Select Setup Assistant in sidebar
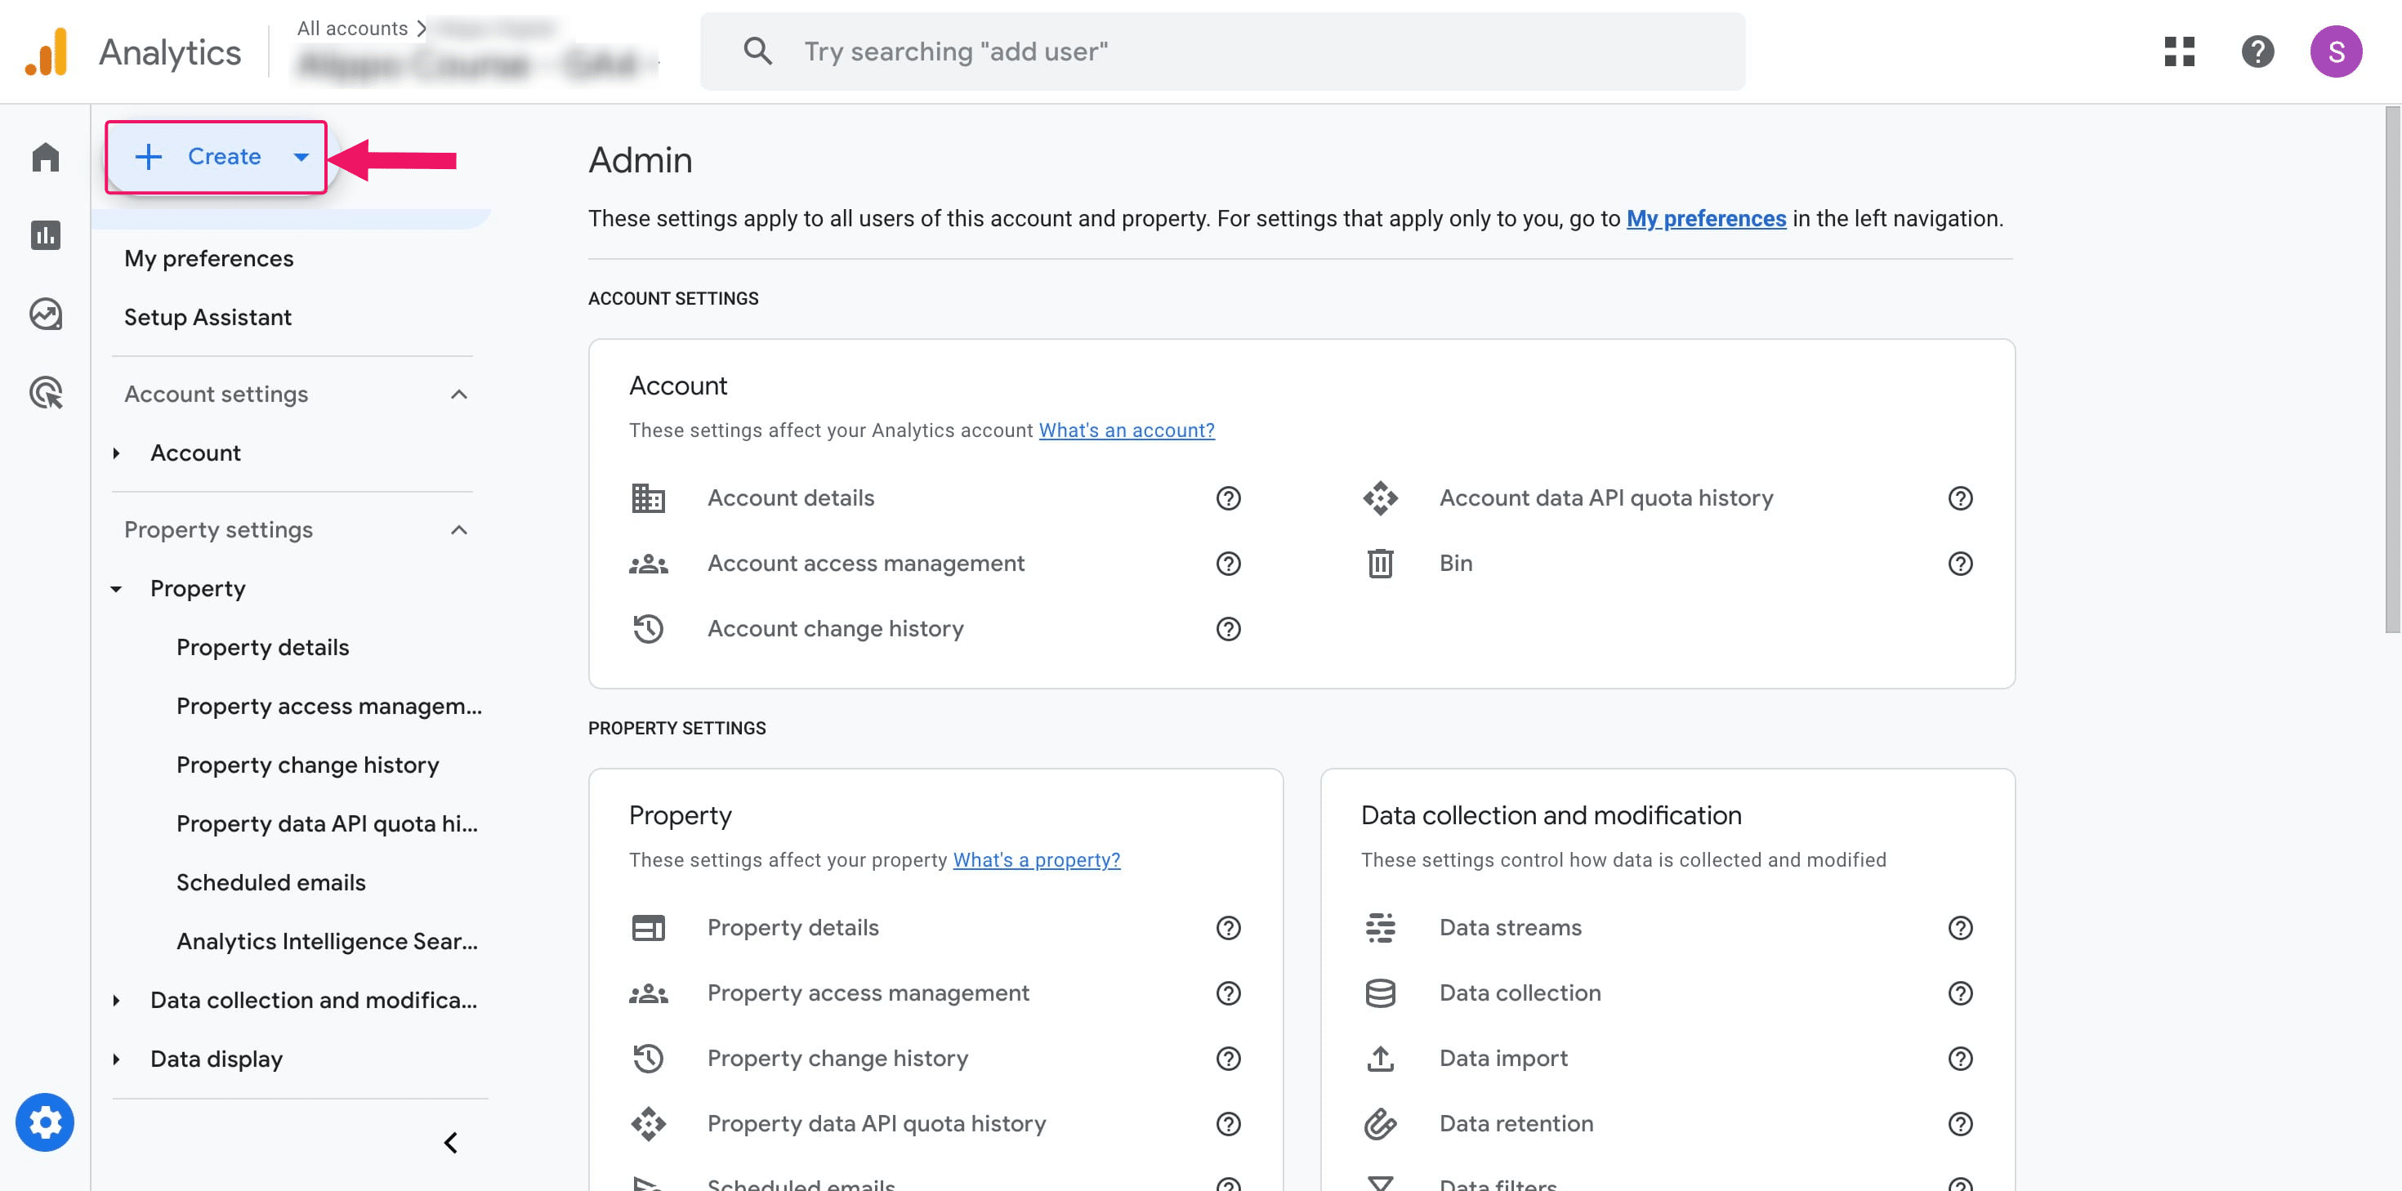The height and width of the screenshot is (1191, 2402). (208, 317)
